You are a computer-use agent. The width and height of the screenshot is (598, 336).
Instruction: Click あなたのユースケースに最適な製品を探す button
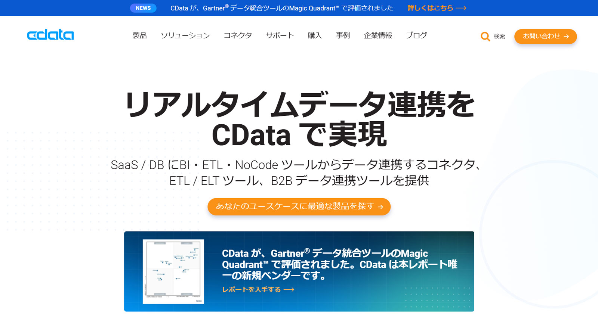[x=299, y=206]
